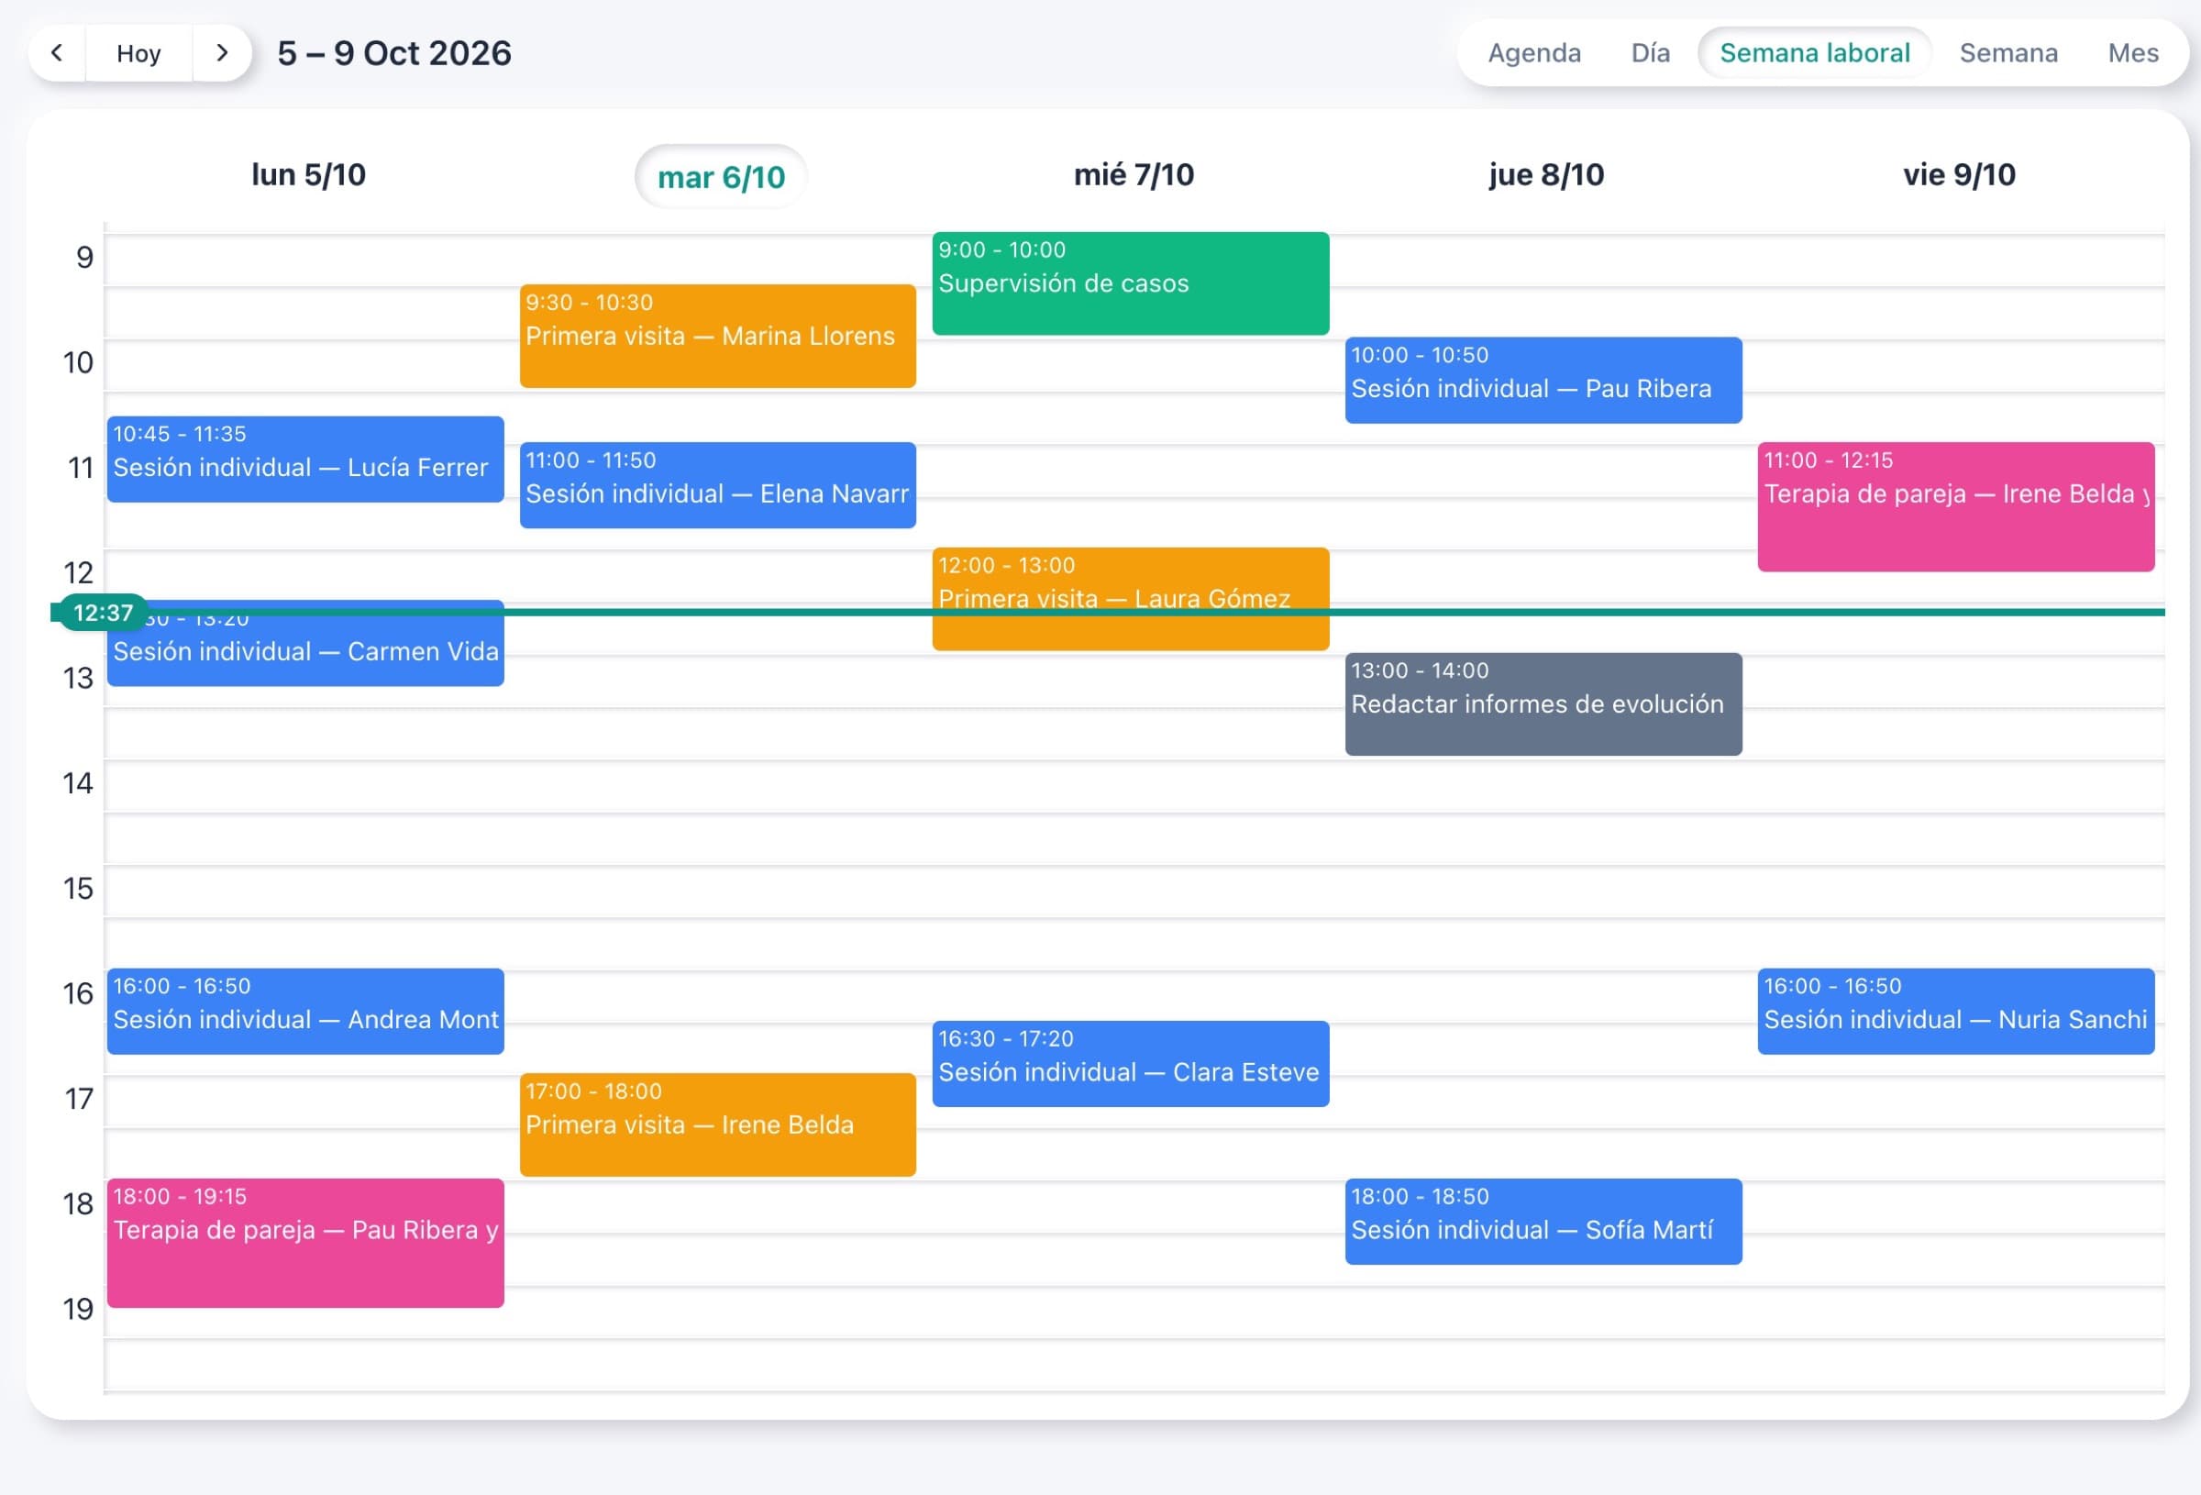Viewport: 2201px width, 1495px height.
Task: Open Friday Terapia de pareja — Irene Belda event
Action: click(x=1956, y=507)
